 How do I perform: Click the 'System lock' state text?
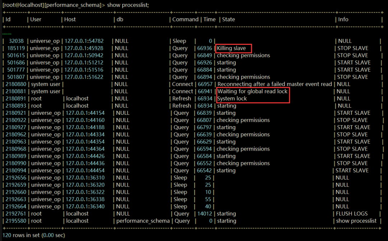(232, 99)
